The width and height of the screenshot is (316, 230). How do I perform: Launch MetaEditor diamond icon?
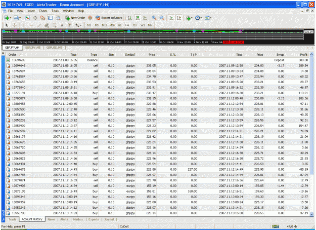click(x=90, y=18)
